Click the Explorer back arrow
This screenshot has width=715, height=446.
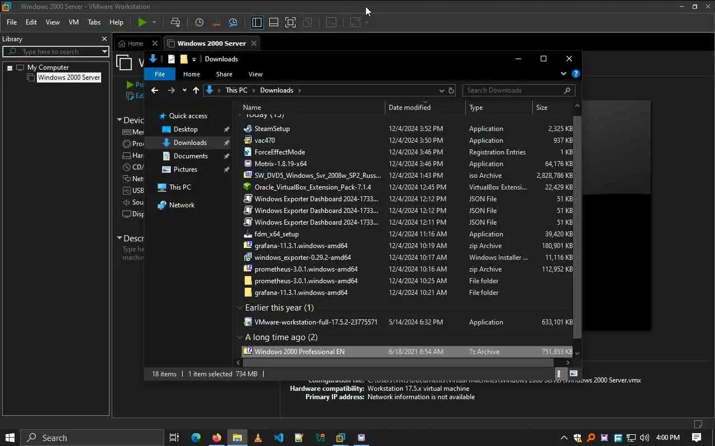(155, 90)
